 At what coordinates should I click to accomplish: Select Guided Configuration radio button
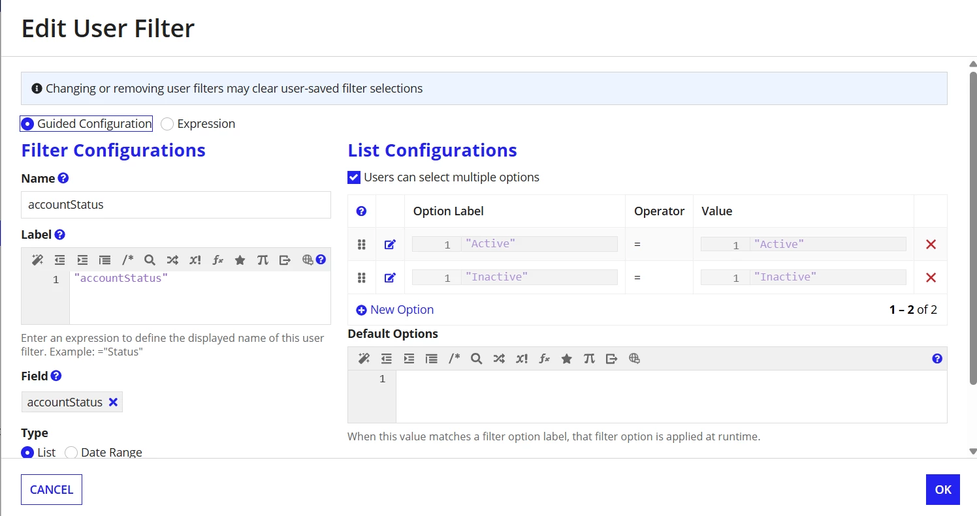click(x=27, y=124)
